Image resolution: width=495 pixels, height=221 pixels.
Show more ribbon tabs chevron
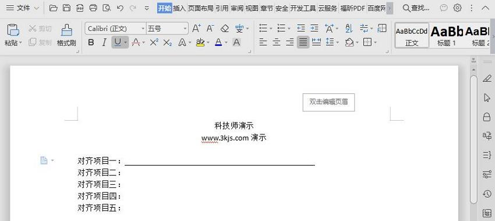[390, 9]
